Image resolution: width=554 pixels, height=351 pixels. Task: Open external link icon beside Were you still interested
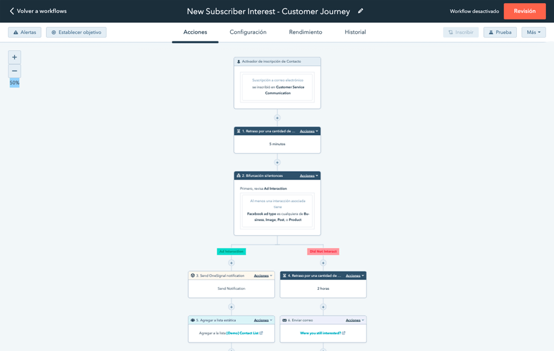(343, 333)
